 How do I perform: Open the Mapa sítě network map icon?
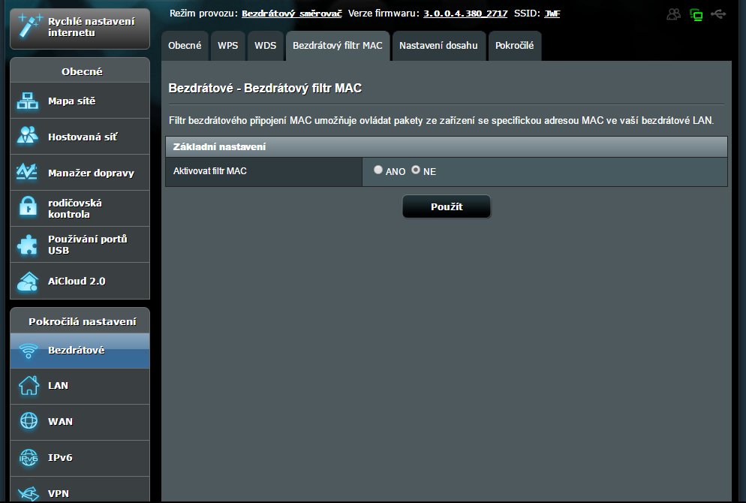click(28, 101)
